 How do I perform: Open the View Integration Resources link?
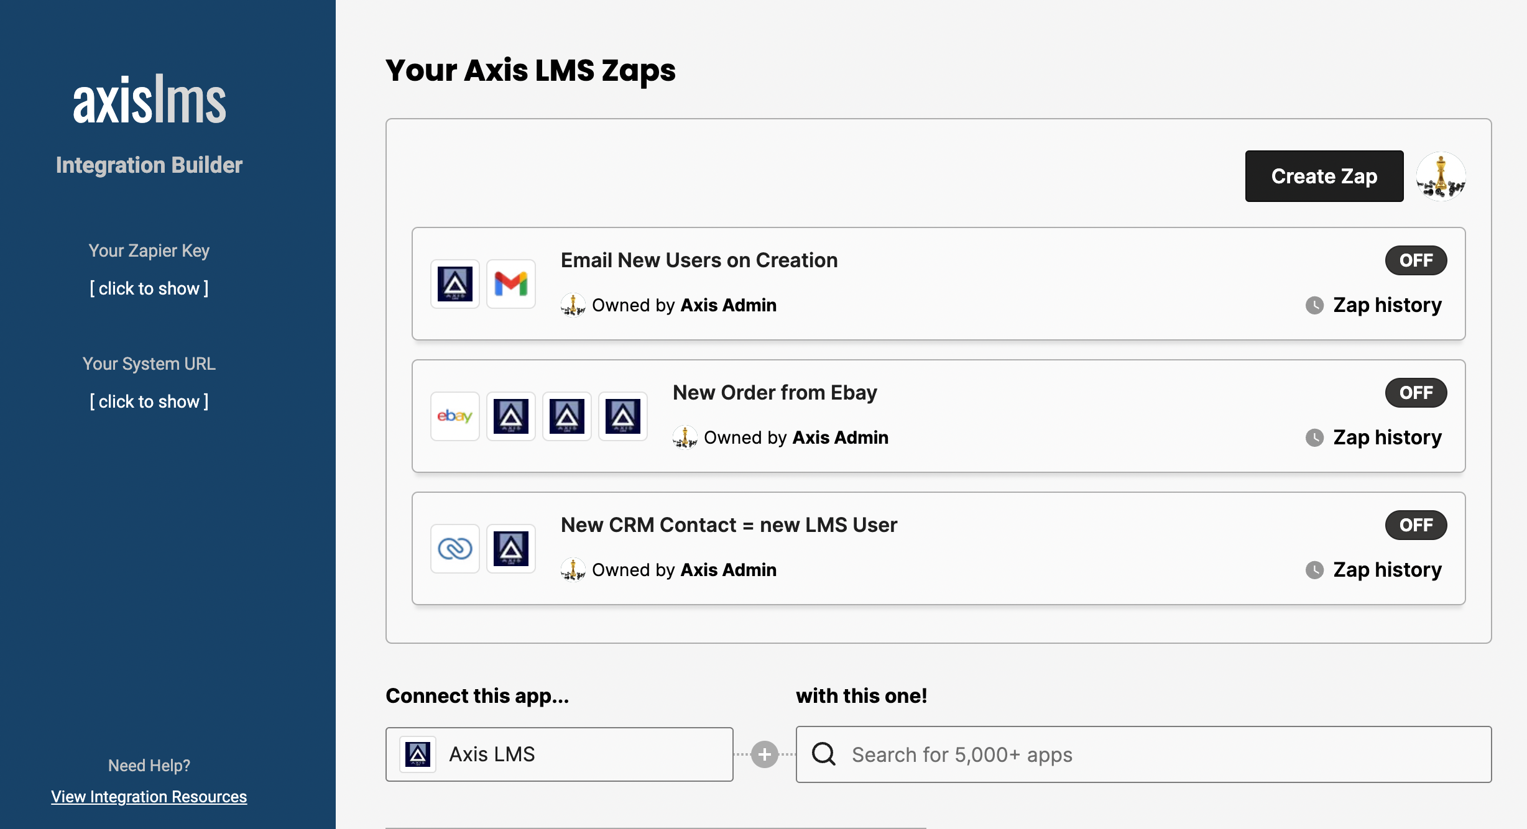(149, 797)
